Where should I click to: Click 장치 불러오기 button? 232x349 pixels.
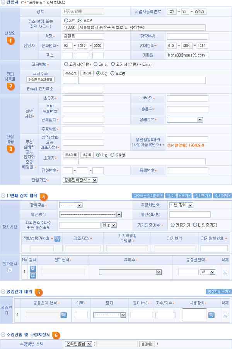tap(179, 196)
